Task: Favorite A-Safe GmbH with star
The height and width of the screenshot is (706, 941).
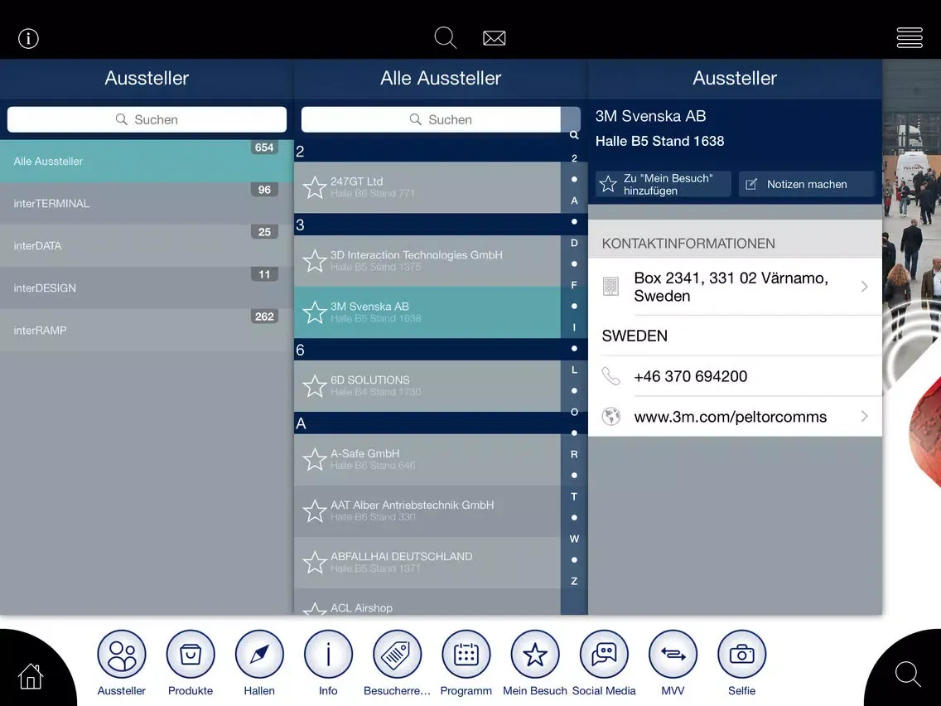Action: 315,459
